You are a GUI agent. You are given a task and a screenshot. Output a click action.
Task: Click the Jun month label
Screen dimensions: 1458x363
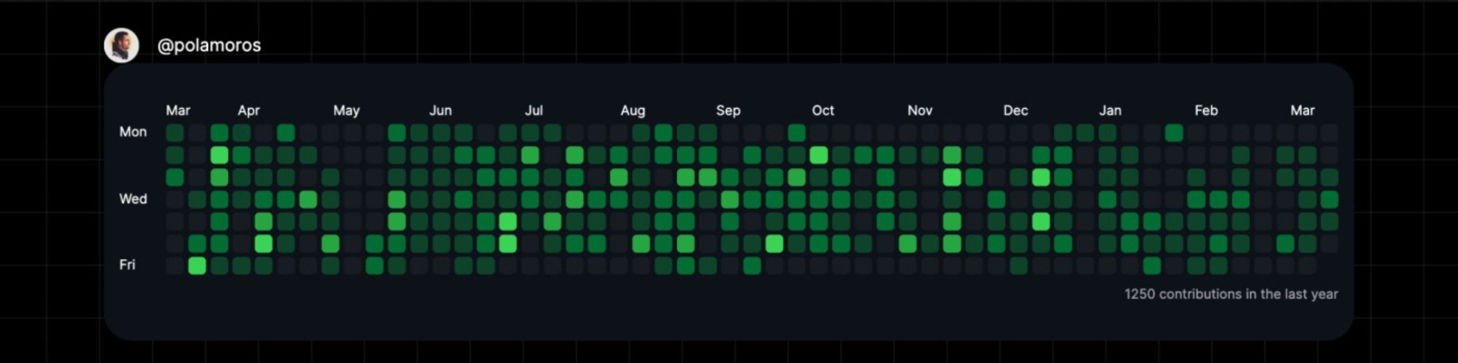tap(440, 110)
